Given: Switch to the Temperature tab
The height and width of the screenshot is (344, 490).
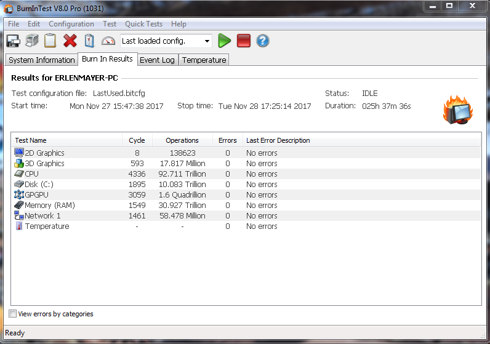Looking at the screenshot, I should point(204,60).
